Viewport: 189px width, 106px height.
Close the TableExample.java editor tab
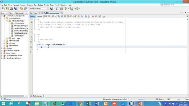point(61,13)
